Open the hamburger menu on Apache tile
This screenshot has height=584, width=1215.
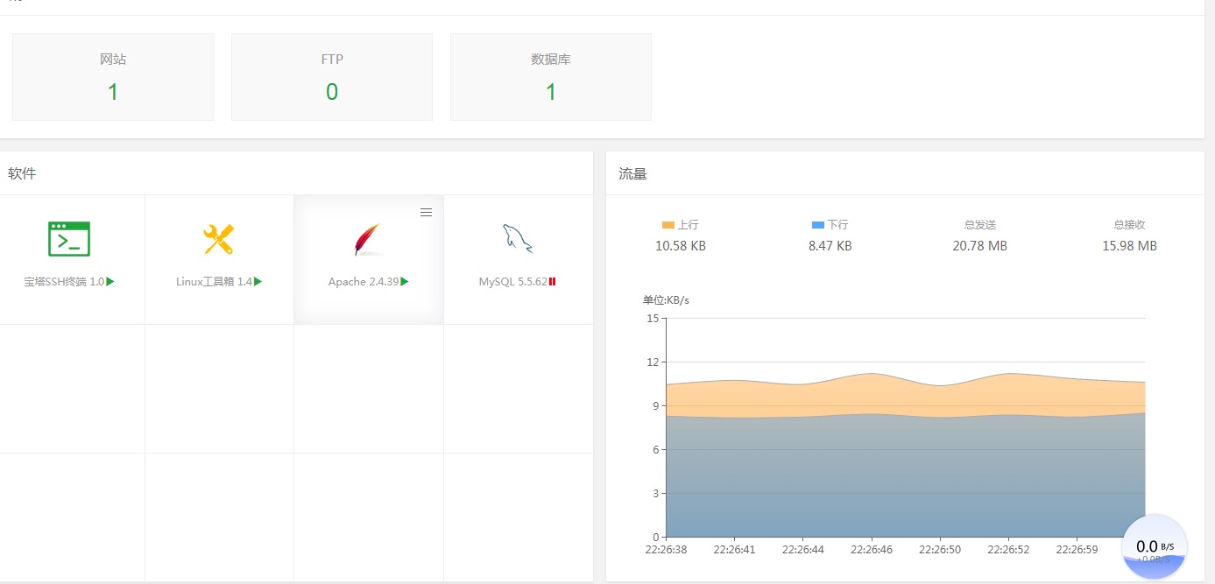(x=426, y=213)
